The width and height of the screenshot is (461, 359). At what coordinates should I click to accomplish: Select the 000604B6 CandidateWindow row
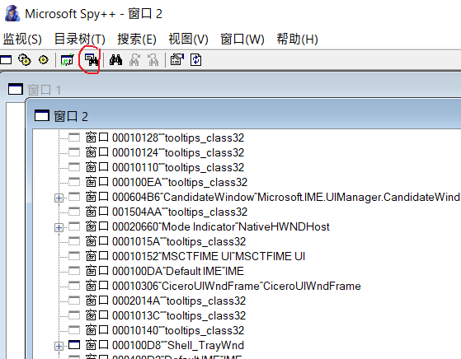pos(273,197)
